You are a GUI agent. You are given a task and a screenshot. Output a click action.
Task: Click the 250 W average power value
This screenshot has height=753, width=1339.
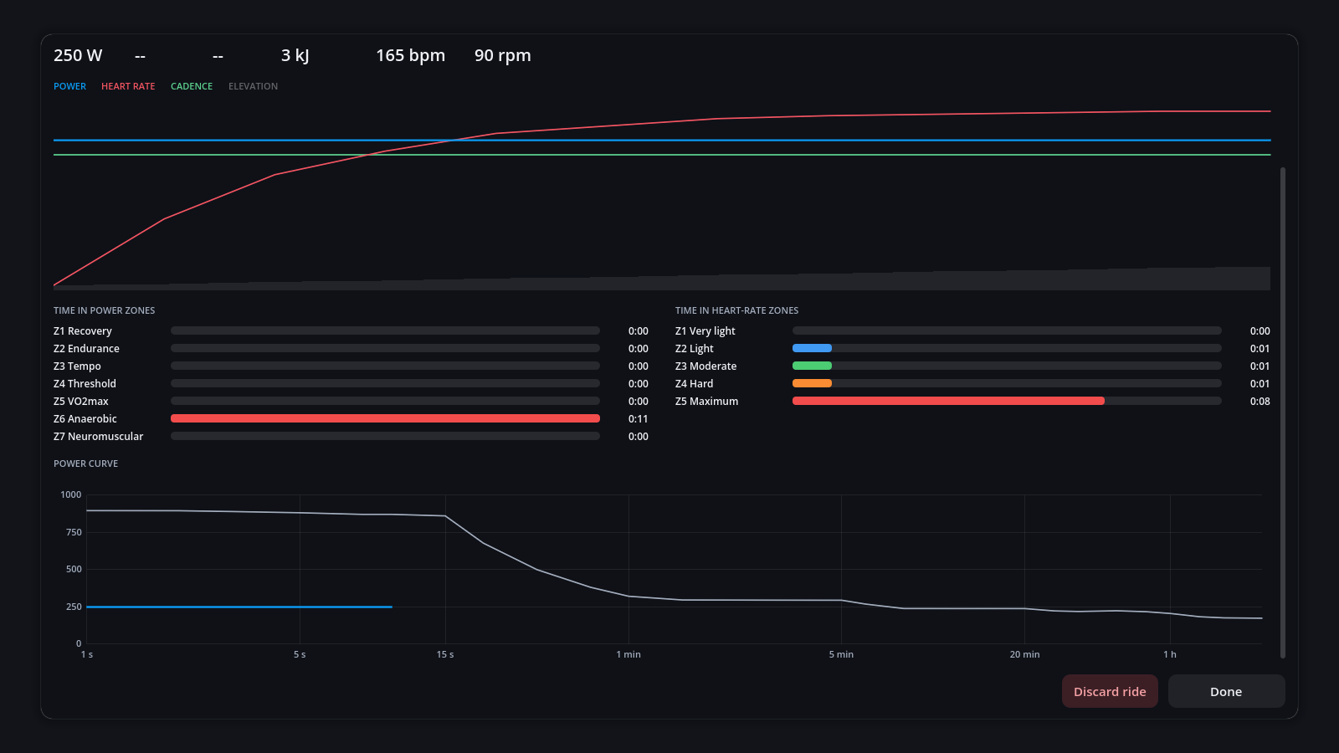78,55
